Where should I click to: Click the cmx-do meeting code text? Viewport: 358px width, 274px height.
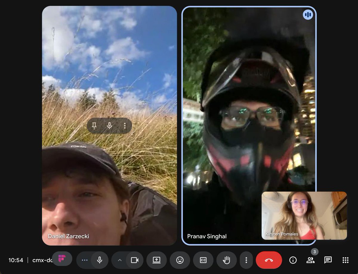pos(42,260)
